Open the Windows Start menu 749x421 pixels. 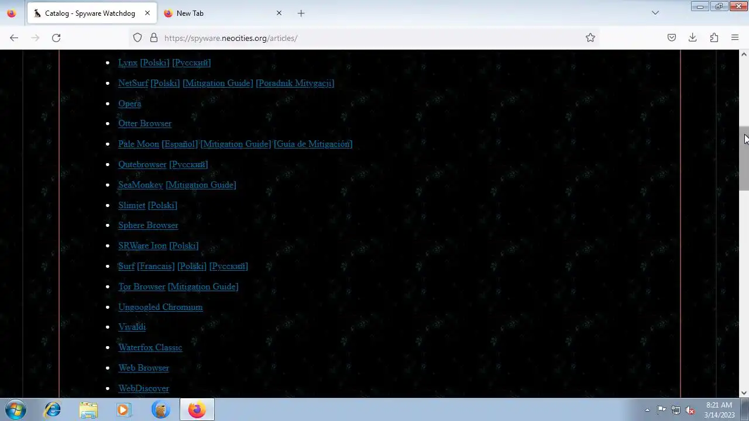click(16, 410)
